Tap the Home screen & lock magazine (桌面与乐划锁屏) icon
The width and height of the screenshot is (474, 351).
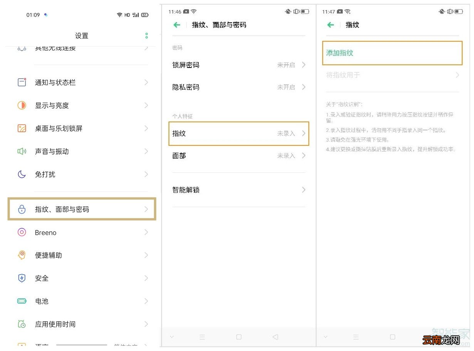coord(22,128)
